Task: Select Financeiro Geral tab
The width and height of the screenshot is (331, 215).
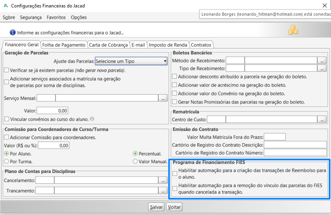Action: coord(22,45)
